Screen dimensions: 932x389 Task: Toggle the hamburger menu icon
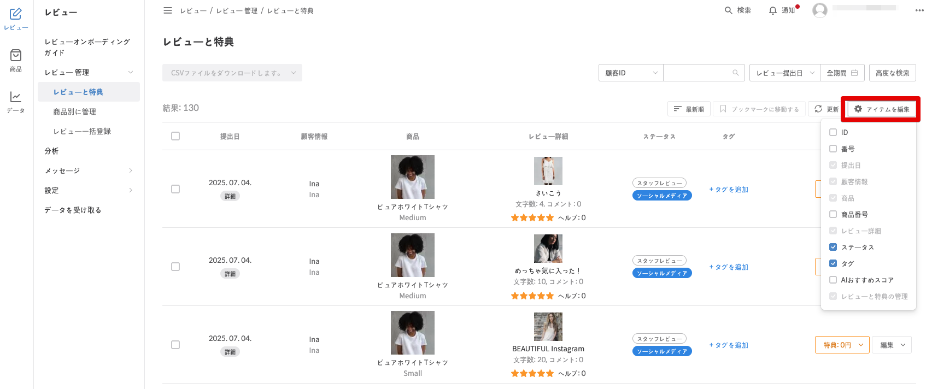[168, 10]
